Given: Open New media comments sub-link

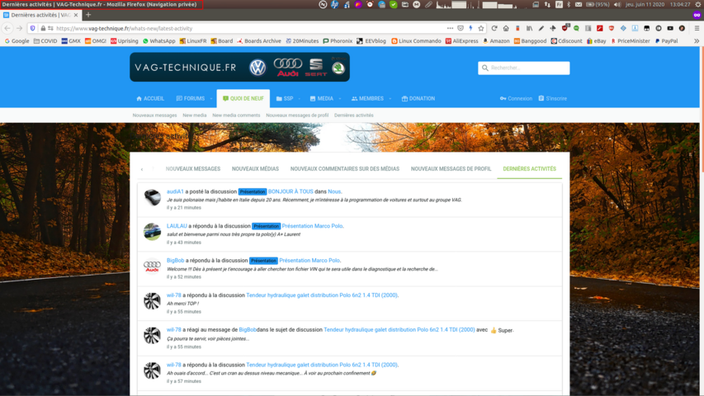Looking at the screenshot, I should (236, 115).
